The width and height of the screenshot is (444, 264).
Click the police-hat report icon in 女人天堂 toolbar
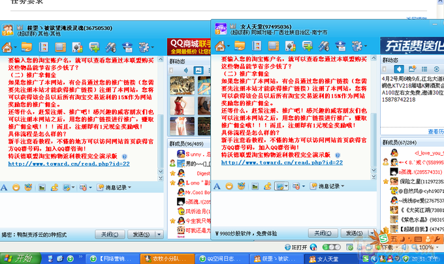[341, 46]
